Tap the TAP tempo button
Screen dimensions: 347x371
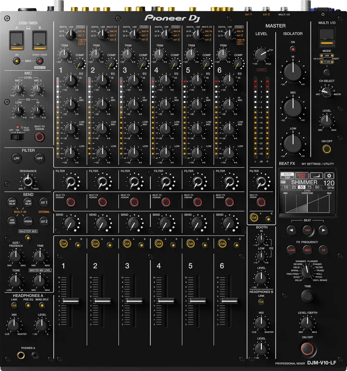pos(307,230)
